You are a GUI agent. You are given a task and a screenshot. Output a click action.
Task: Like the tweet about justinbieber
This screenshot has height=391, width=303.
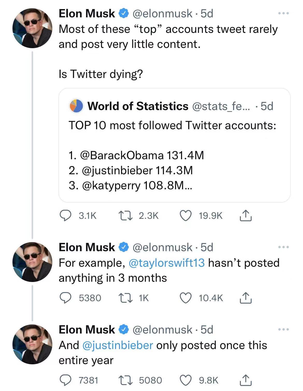coord(185,380)
